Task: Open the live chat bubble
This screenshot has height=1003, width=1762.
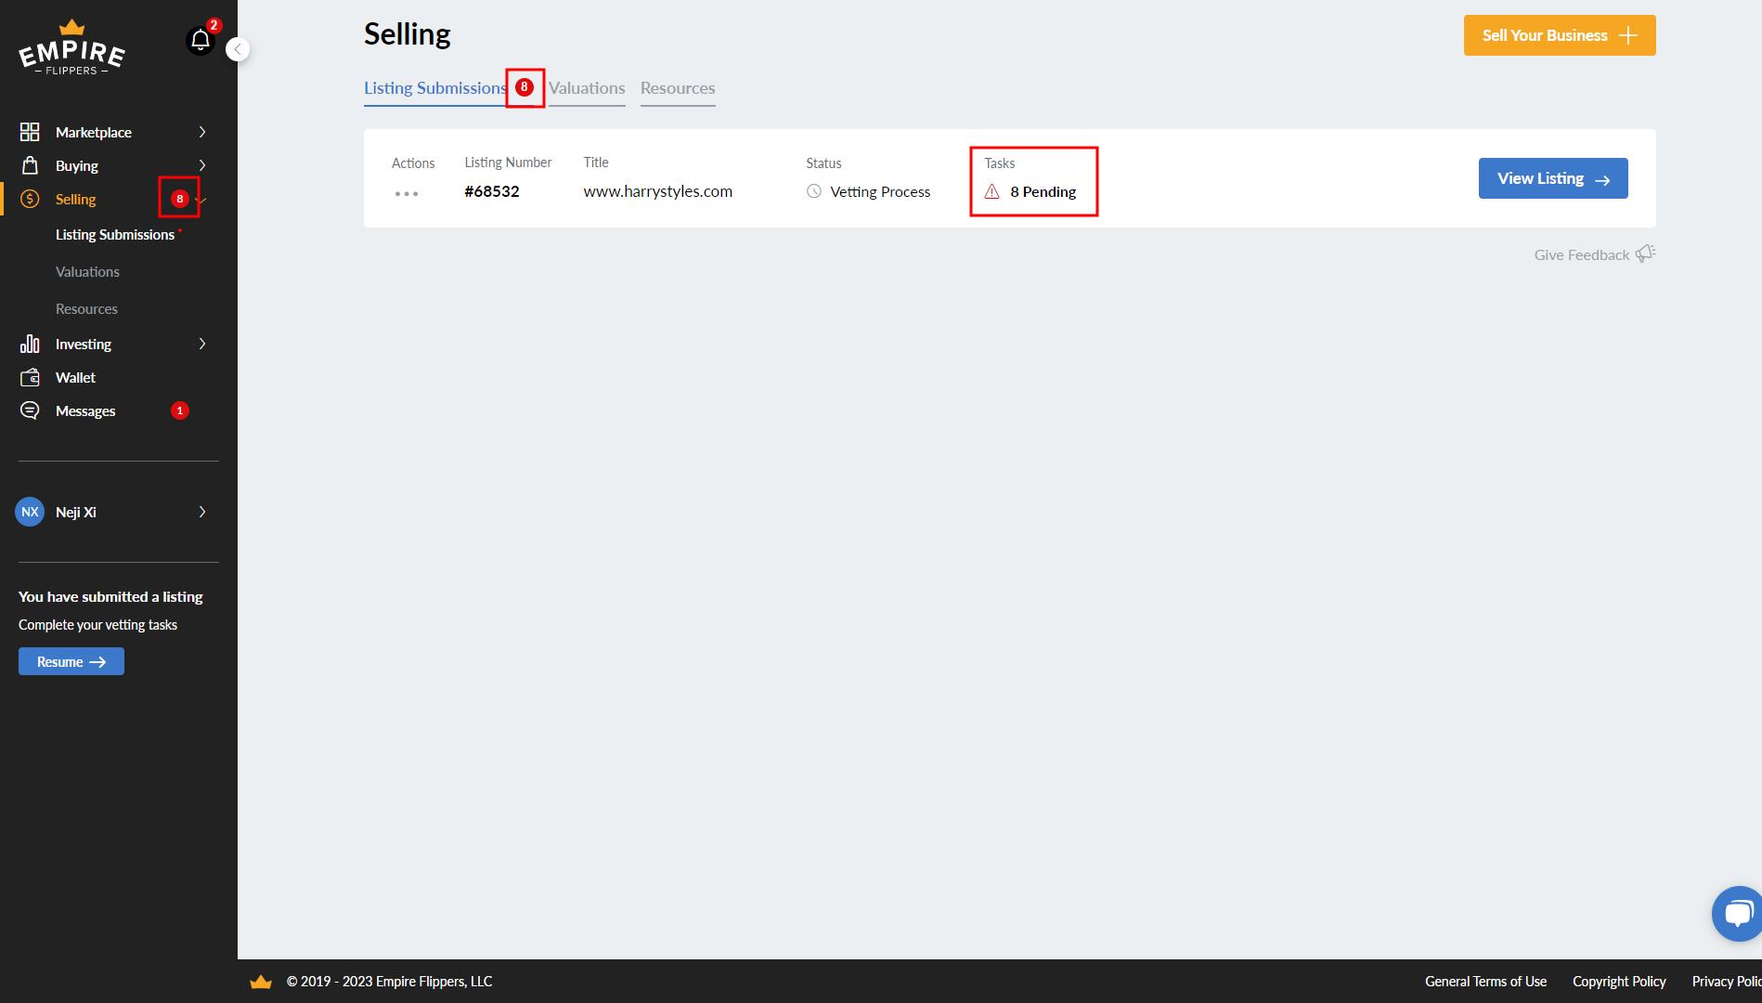Action: click(x=1736, y=914)
